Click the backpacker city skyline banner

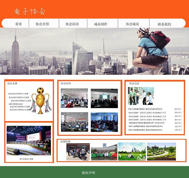(x=94, y=51)
